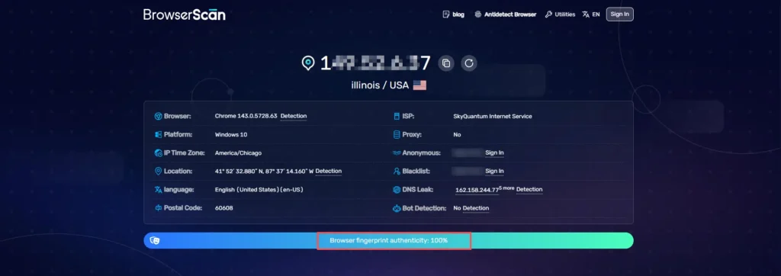Expand the 5 more DNS entries
This screenshot has height=276, width=781.
point(506,188)
